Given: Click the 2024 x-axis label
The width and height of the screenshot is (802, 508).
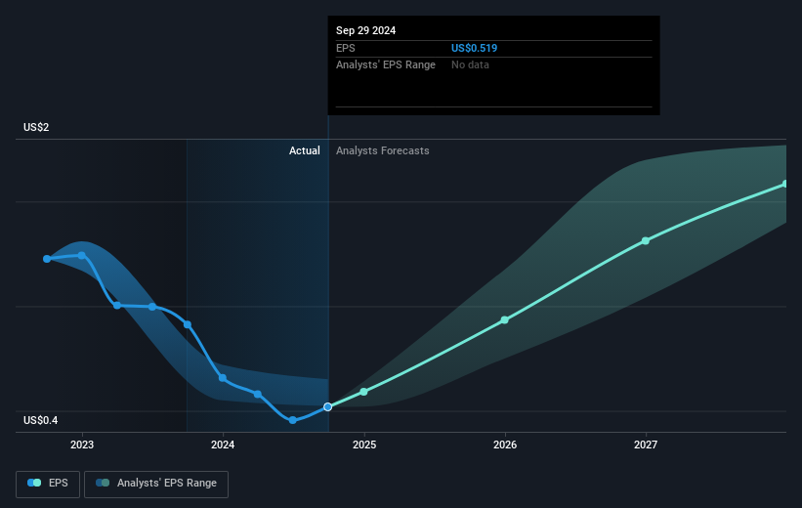Looking at the screenshot, I should pos(223,444).
